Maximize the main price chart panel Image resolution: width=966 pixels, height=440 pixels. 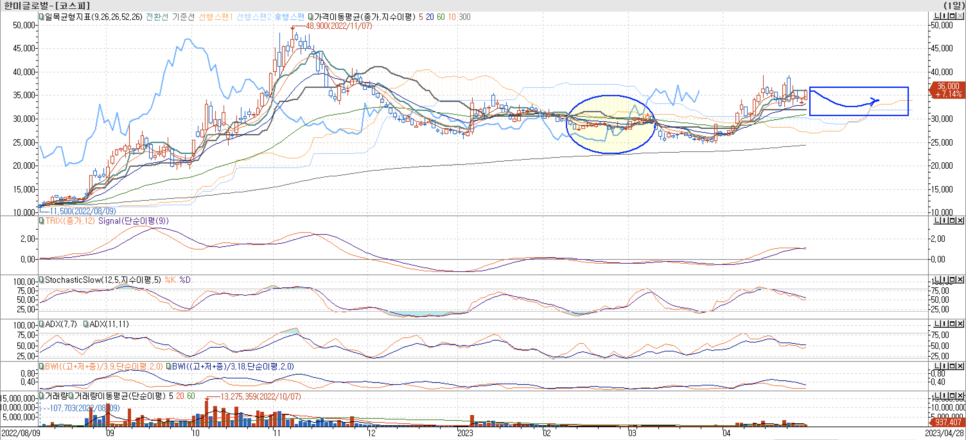952,16
